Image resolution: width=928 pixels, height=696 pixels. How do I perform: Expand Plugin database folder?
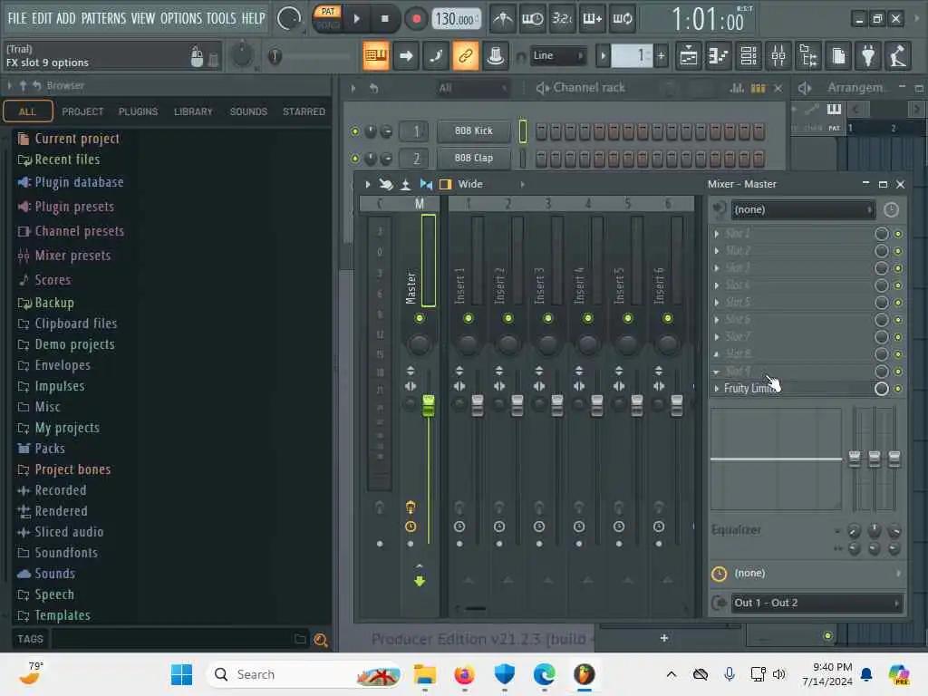click(x=79, y=182)
